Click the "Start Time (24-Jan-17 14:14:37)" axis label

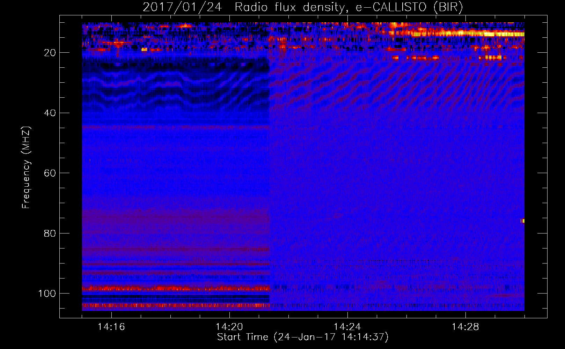tap(303, 337)
